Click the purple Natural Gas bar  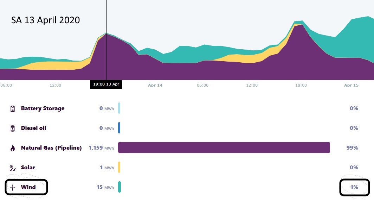click(224, 147)
